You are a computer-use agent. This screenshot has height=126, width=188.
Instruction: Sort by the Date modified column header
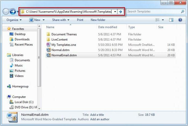(x=107, y=27)
